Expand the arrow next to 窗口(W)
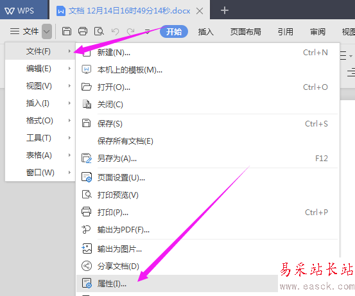The width and height of the screenshot is (355, 296). pyautogui.click(x=69, y=173)
